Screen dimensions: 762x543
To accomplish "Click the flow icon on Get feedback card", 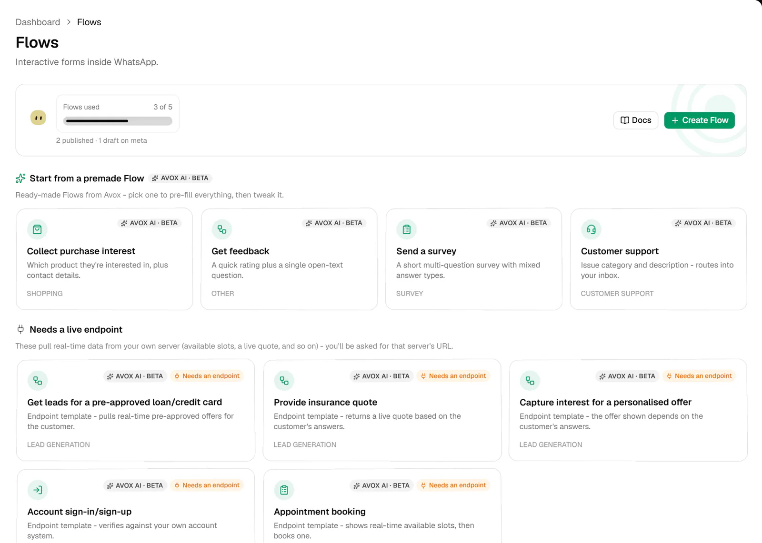I will (x=222, y=229).
